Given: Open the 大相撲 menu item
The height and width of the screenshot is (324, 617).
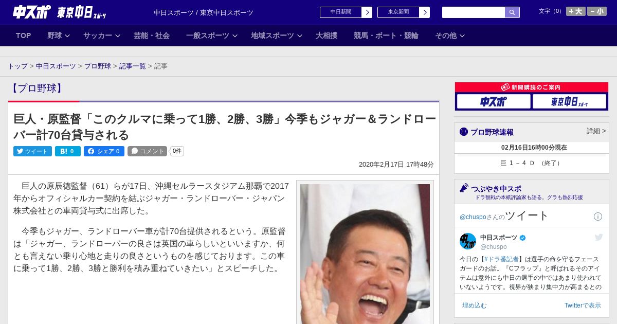Looking at the screenshot, I should (x=326, y=35).
